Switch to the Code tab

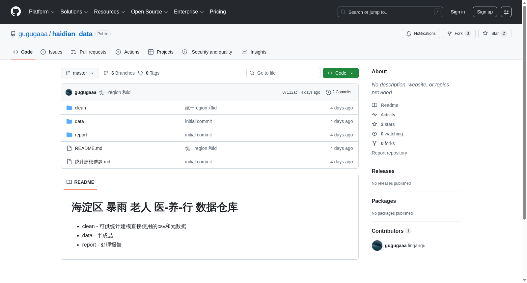(23, 52)
